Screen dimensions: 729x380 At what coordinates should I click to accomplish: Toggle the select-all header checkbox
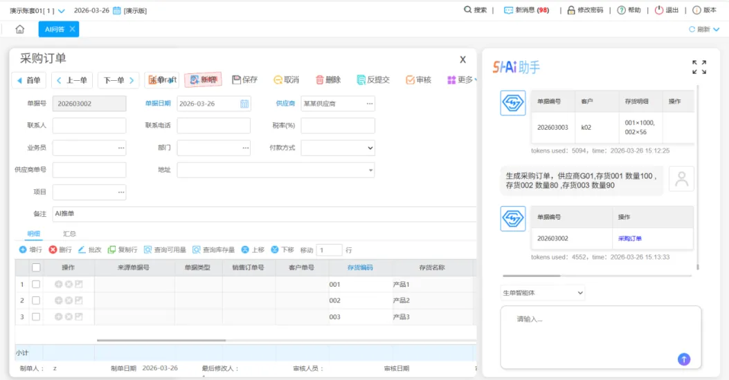click(x=36, y=267)
